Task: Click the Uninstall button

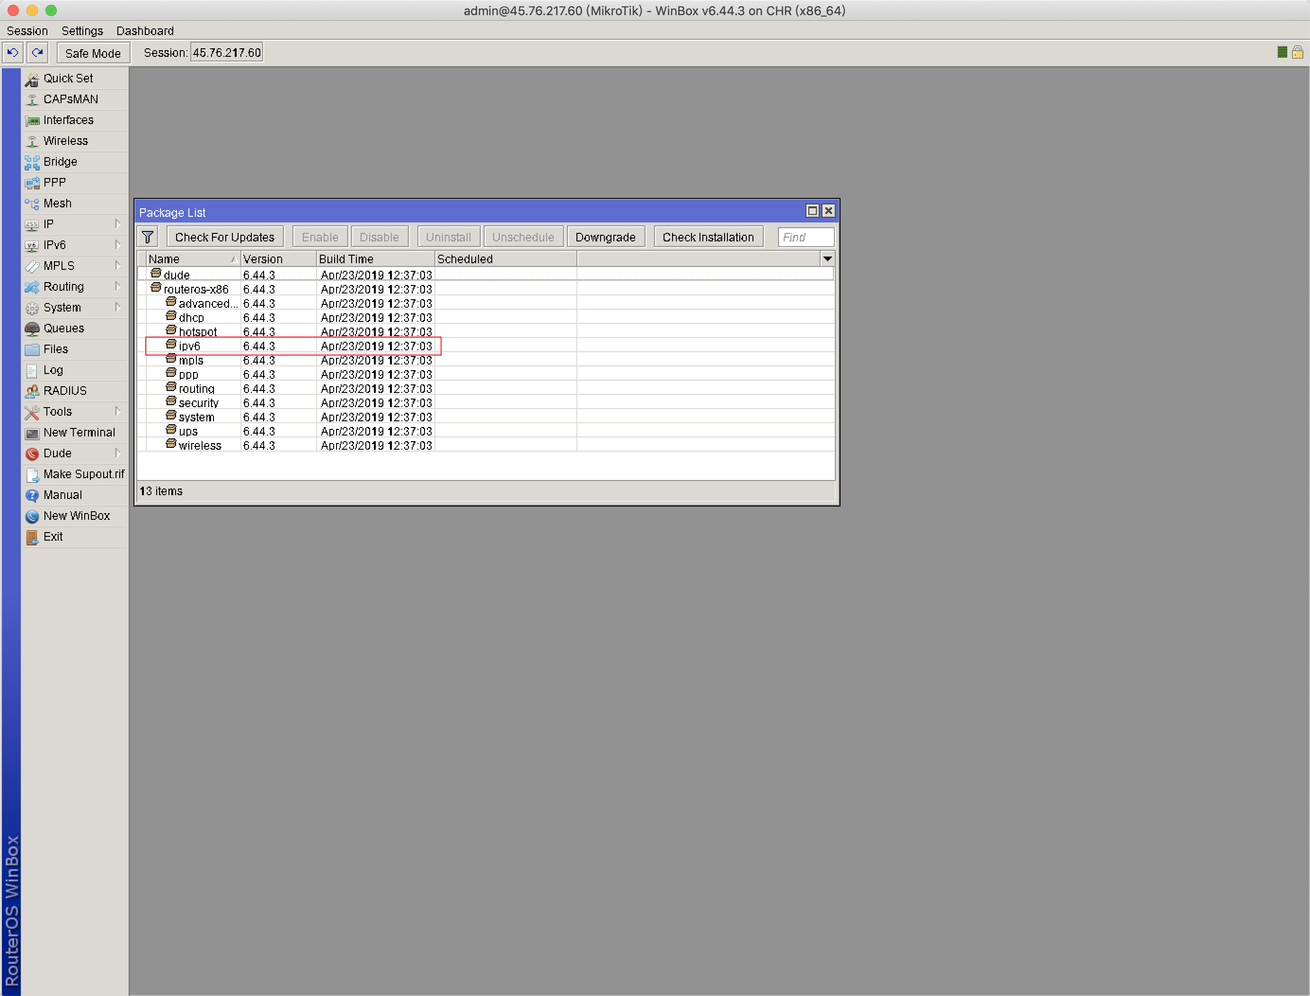Action: click(x=449, y=237)
